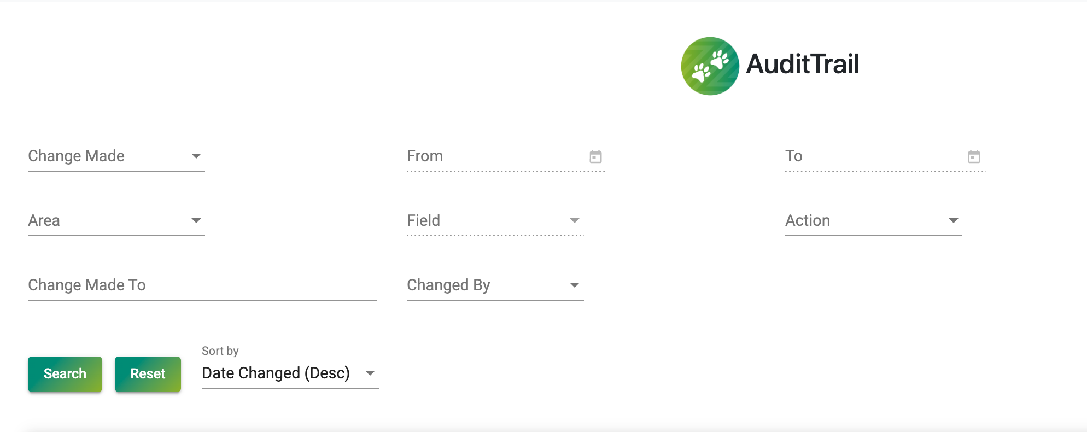Click the arrow icon beside Changed By

[575, 285]
